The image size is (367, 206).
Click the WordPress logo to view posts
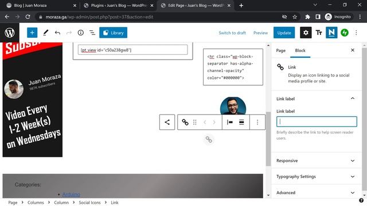tap(10, 33)
